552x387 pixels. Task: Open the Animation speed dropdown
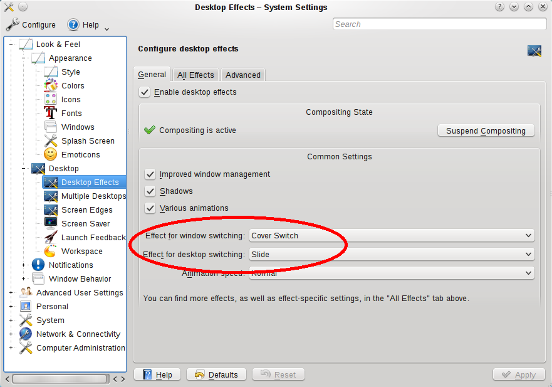click(x=392, y=273)
